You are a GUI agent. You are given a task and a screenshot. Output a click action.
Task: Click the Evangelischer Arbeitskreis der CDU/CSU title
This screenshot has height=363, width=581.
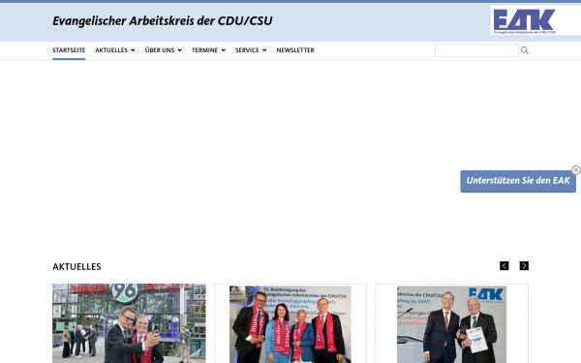(163, 20)
